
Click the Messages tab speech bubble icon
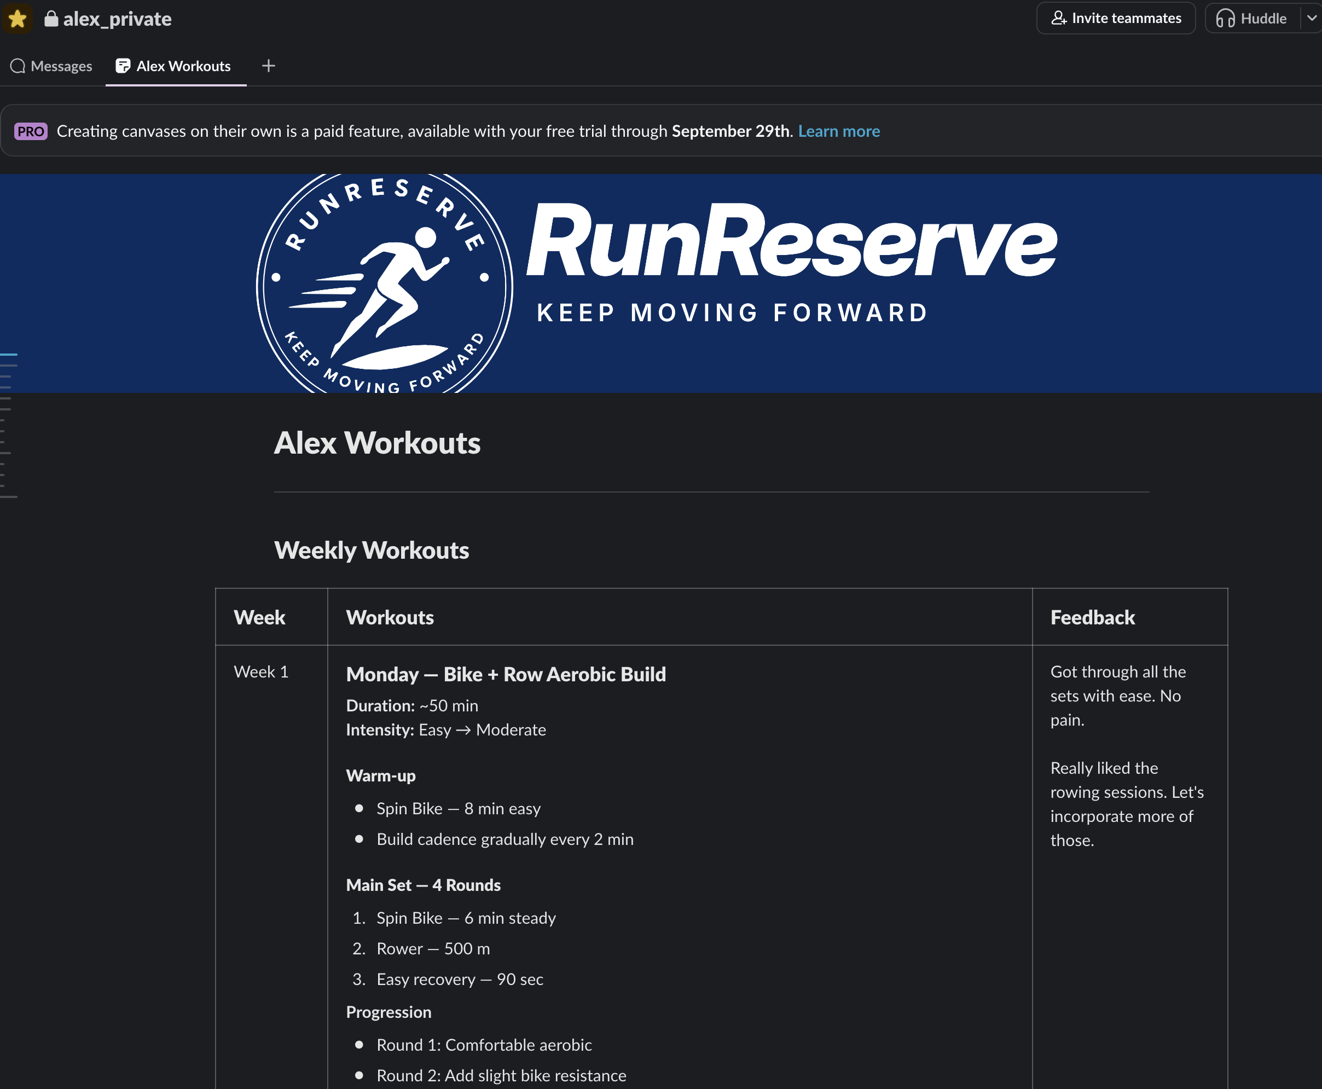point(18,66)
